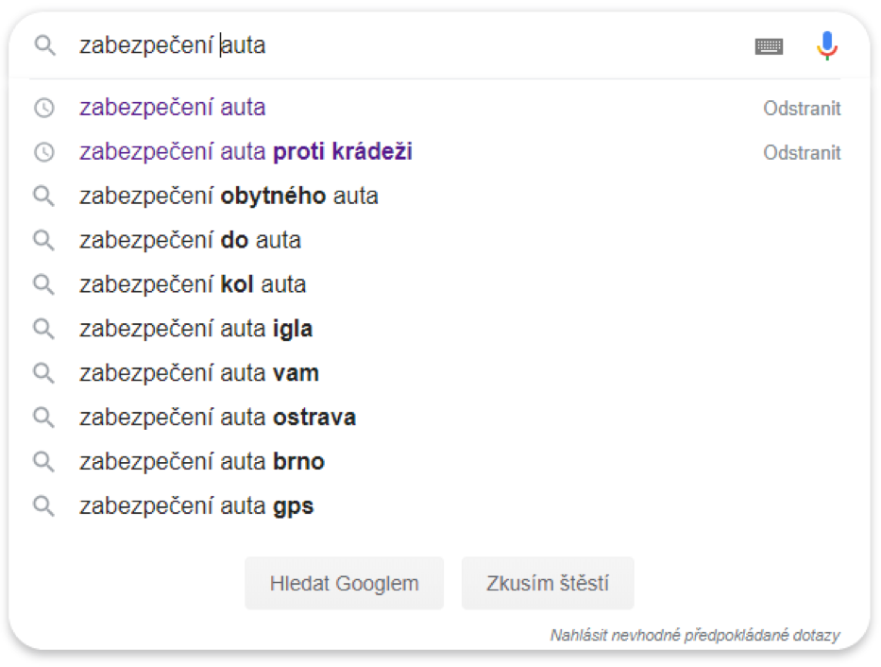The image size is (881, 667).
Task: Click the 'Hledat Googlem' button
Action: point(344,583)
